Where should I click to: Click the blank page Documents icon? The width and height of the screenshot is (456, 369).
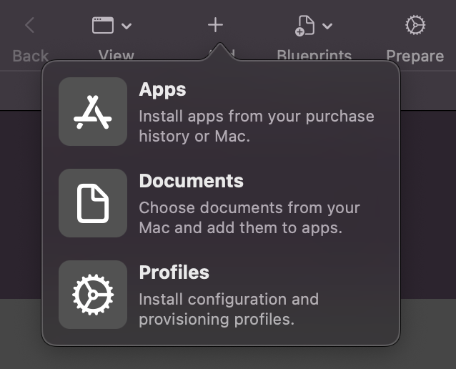point(93,203)
